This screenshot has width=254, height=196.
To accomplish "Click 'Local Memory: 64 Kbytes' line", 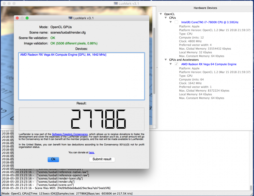I will (x=195, y=94).
